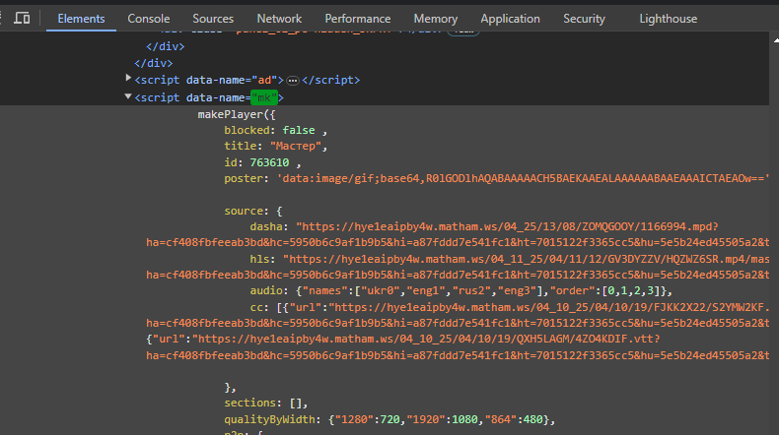Click the first closing </div> tag
This screenshot has width=779, height=435.
[165, 46]
